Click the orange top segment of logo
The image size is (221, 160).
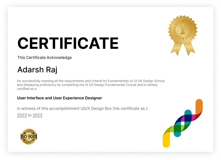pos(199,107)
